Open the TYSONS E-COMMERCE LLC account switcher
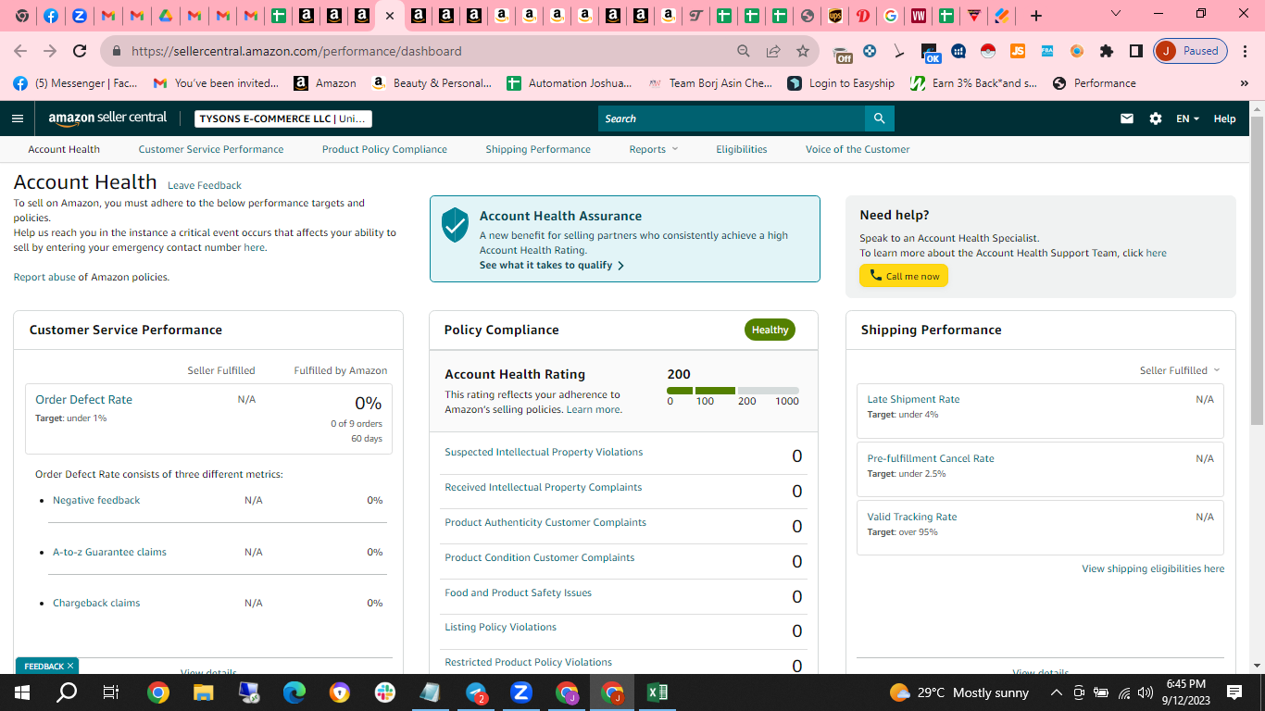Viewport: 1265px width, 711px height. pos(283,118)
